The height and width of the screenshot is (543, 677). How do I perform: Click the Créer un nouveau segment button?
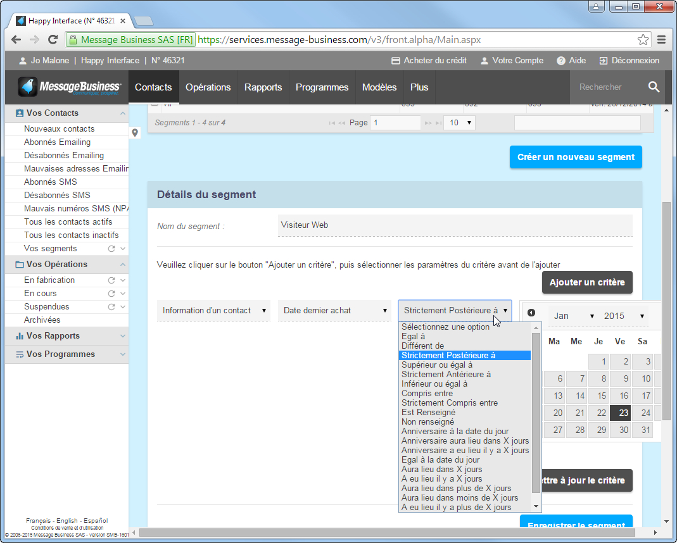click(x=576, y=157)
